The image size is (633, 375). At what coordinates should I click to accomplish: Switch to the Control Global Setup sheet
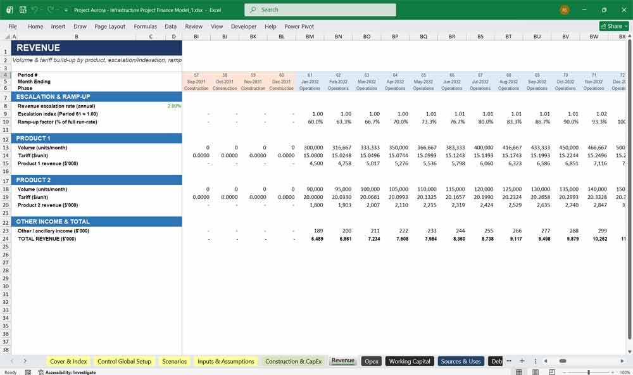124,361
